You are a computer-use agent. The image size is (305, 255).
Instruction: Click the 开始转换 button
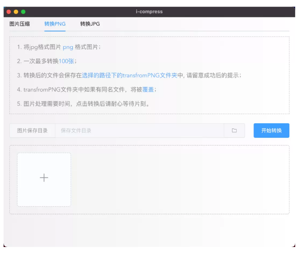271,130
